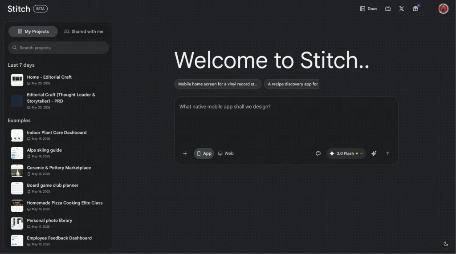
Task: Open the Docs link
Action: point(368,9)
